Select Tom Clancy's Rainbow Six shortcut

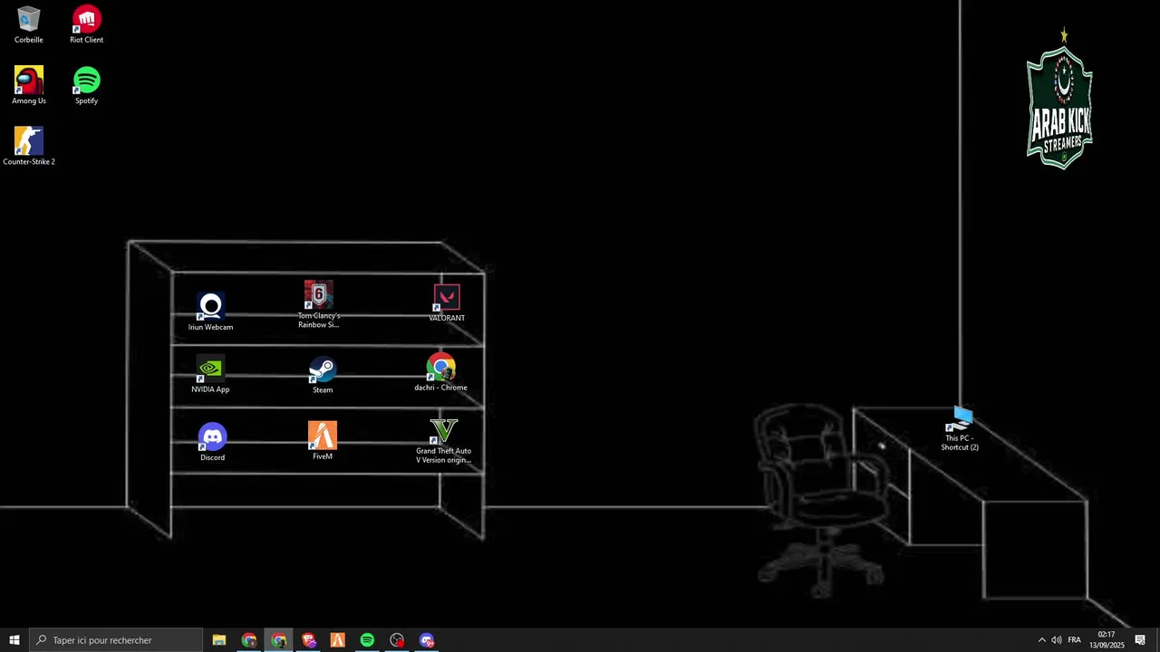318,305
